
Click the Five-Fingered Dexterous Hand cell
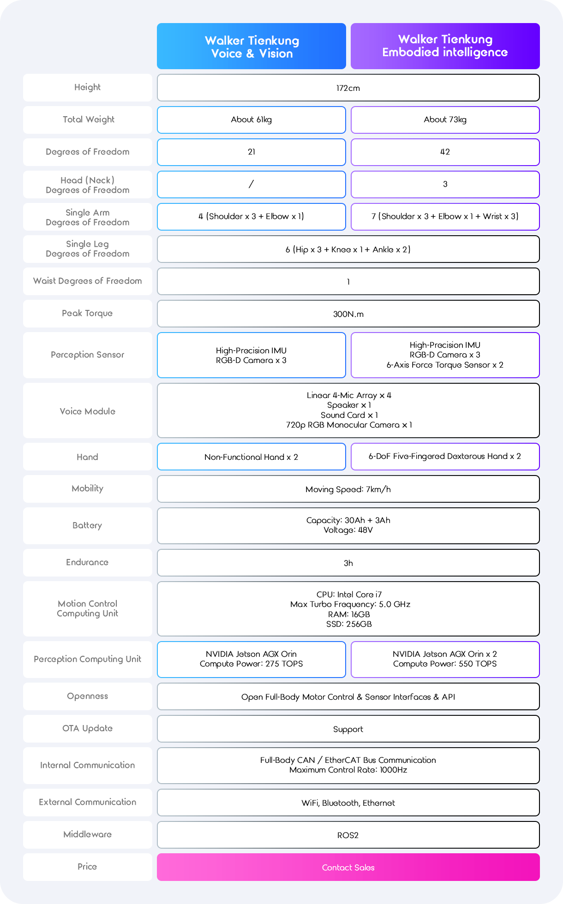pyautogui.click(x=445, y=457)
